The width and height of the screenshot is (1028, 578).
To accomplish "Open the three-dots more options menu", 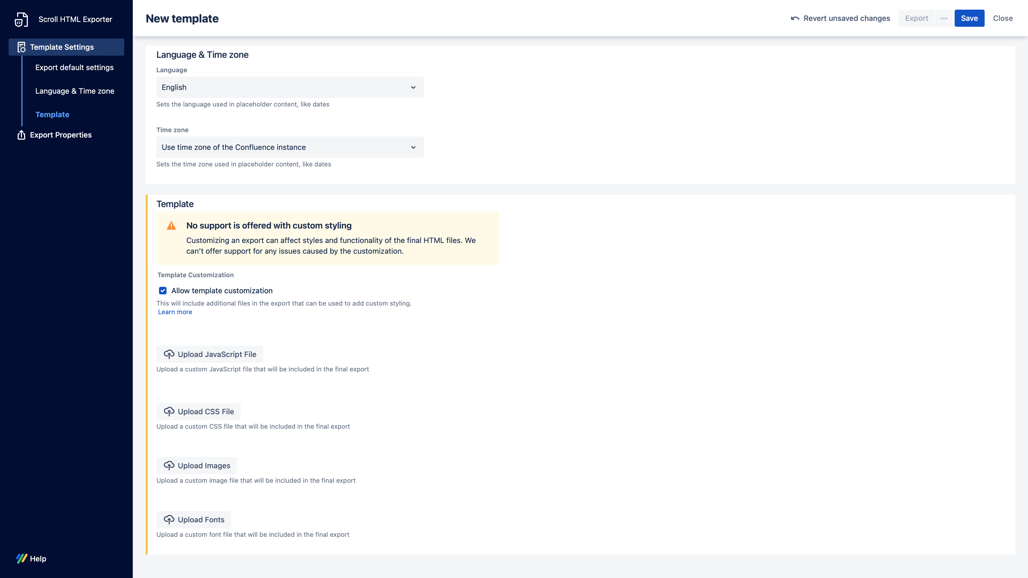I will pos(944,18).
